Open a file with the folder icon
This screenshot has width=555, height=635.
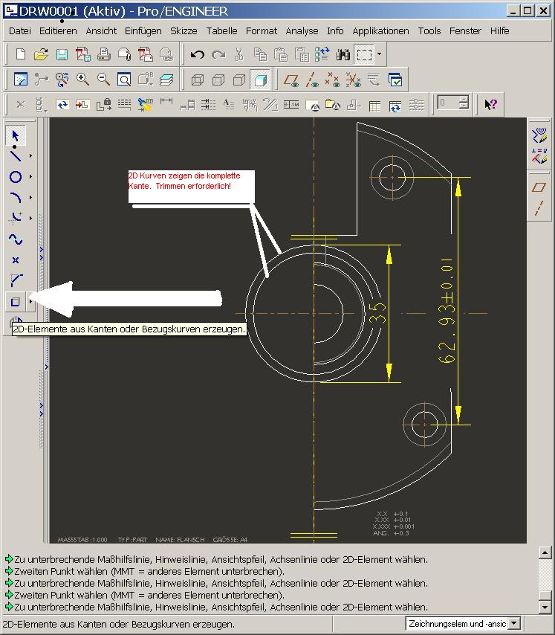tap(41, 54)
